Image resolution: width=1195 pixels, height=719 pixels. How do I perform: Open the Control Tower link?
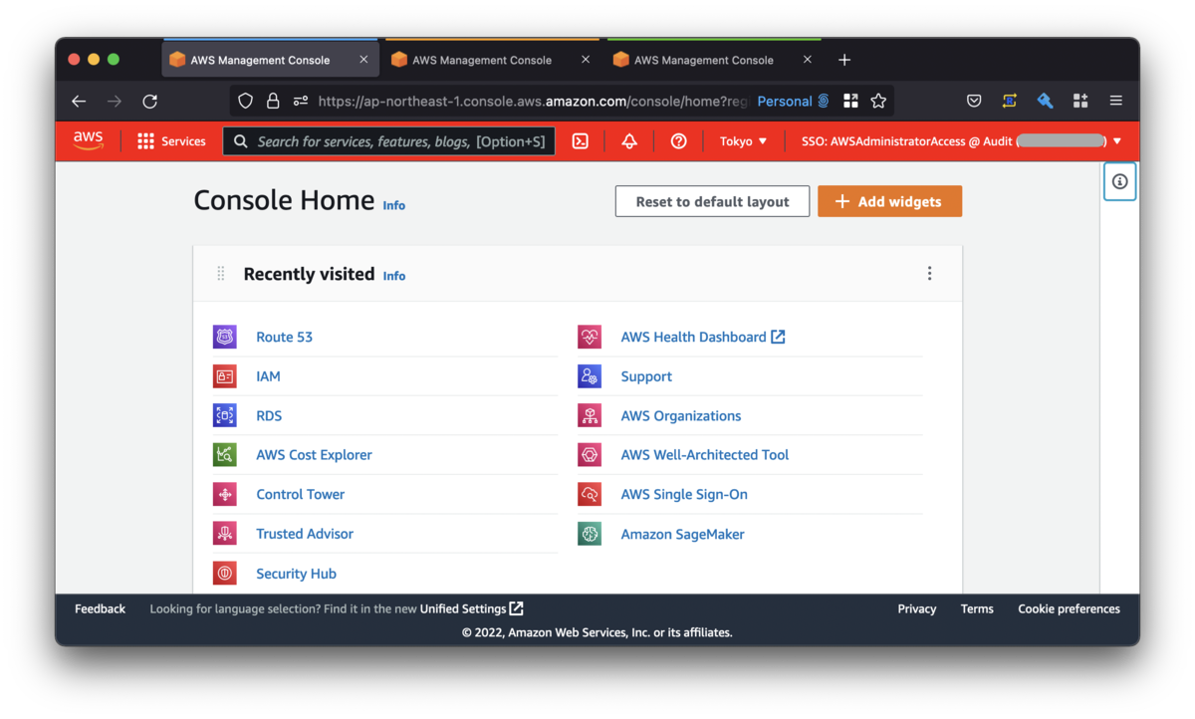tap(300, 494)
